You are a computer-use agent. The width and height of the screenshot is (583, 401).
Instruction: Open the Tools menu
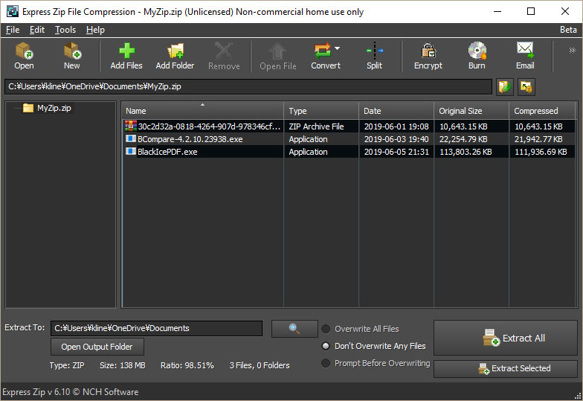coord(65,30)
